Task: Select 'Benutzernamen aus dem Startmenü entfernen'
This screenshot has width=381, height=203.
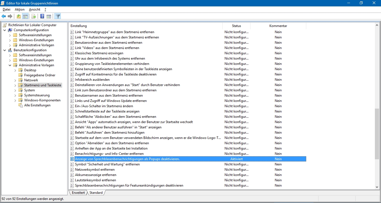Action: pyautogui.click(x=109, y=96)
